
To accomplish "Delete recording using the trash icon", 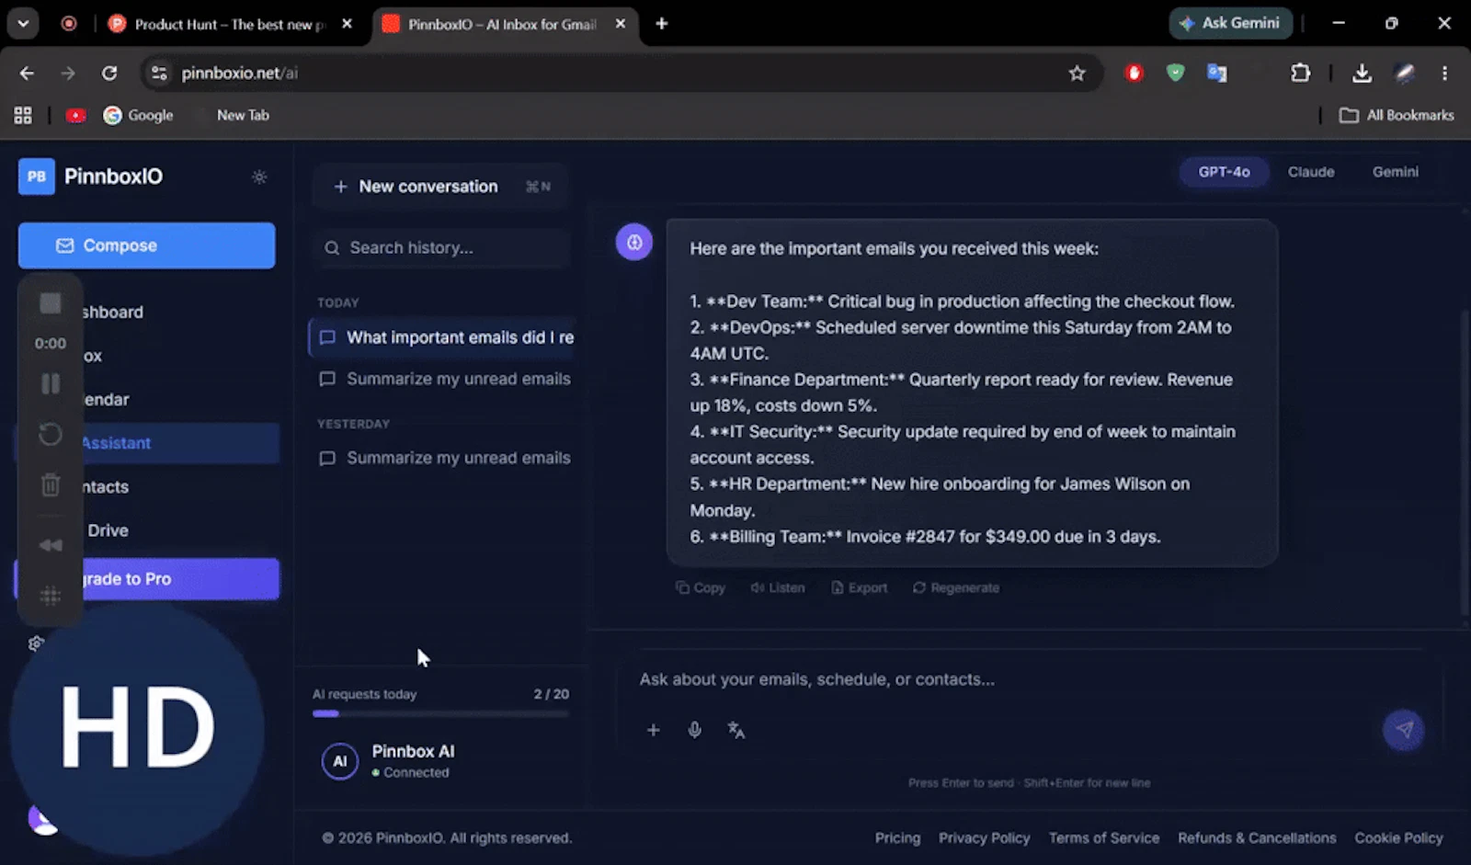I will [x=51, y=484].
